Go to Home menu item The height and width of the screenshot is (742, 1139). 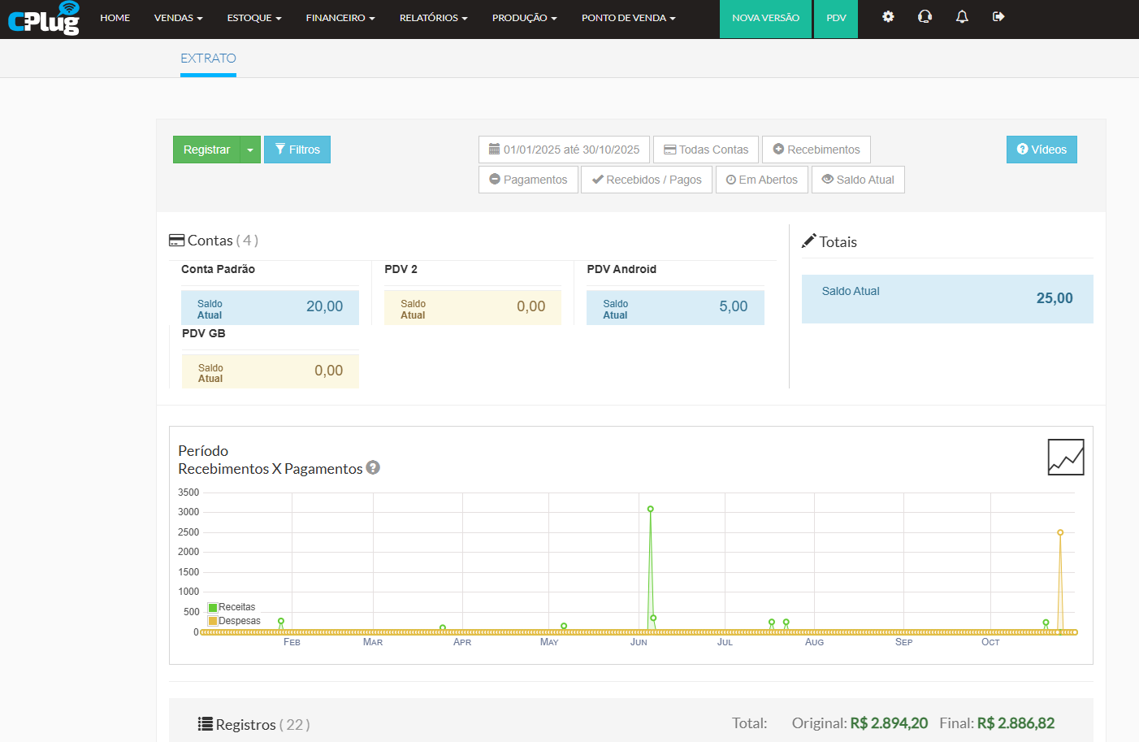coord(115,18)
